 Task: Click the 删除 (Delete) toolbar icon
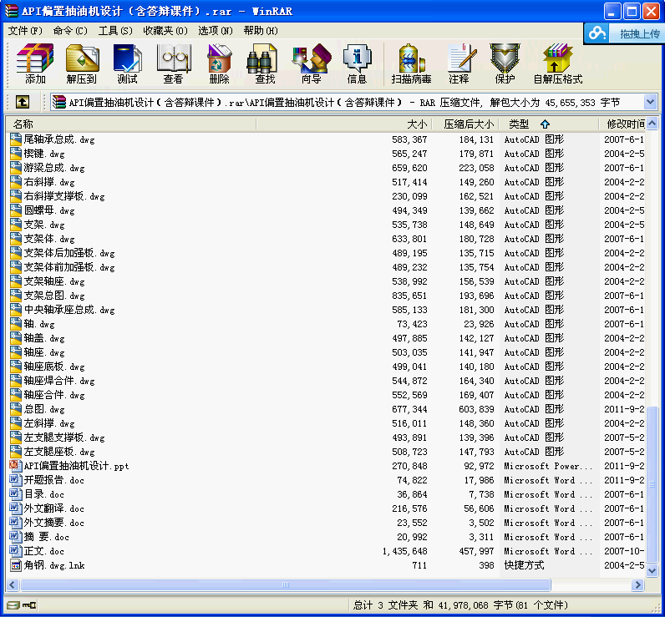219,63
